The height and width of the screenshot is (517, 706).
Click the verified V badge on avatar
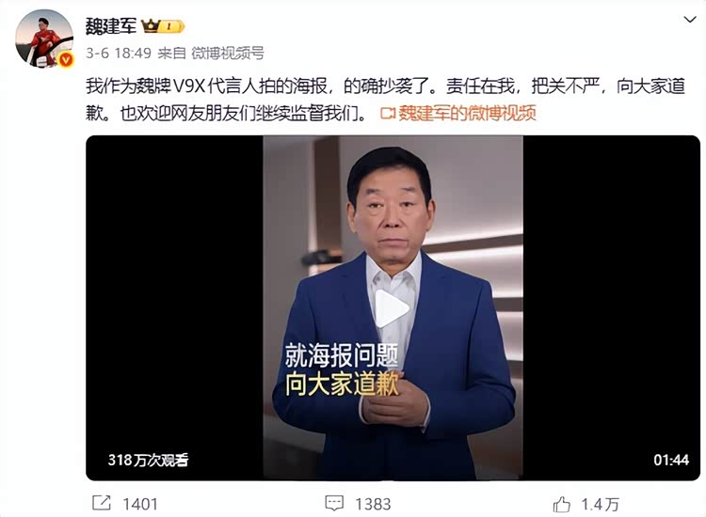click(x=66, y=59)
